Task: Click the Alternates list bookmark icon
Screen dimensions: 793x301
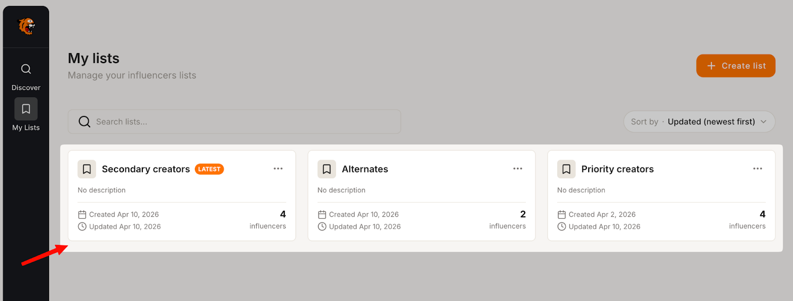Action: click(327, 169)
